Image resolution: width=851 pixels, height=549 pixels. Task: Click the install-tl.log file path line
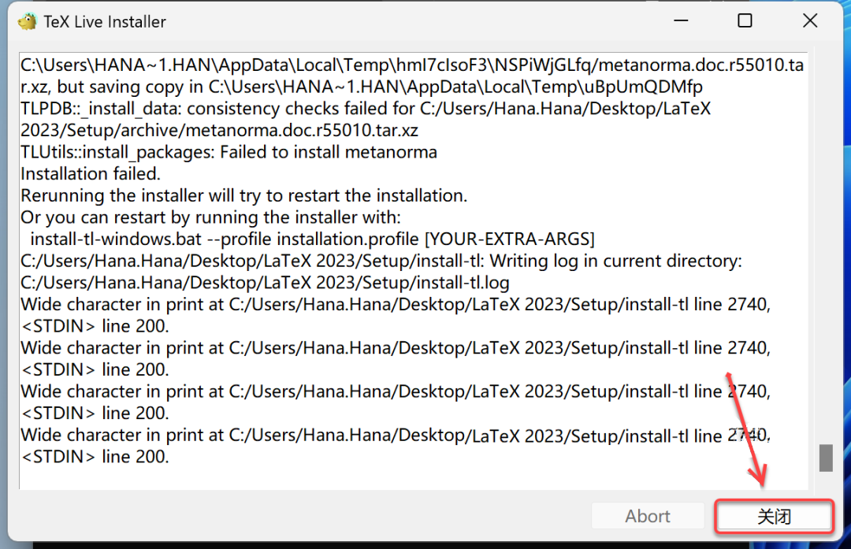[265, 282]
